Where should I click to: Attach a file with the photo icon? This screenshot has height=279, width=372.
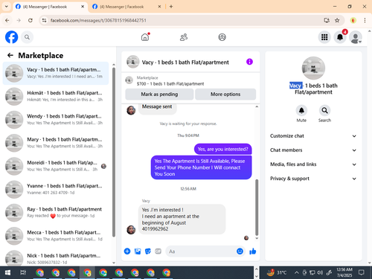[x=138, y=251]
